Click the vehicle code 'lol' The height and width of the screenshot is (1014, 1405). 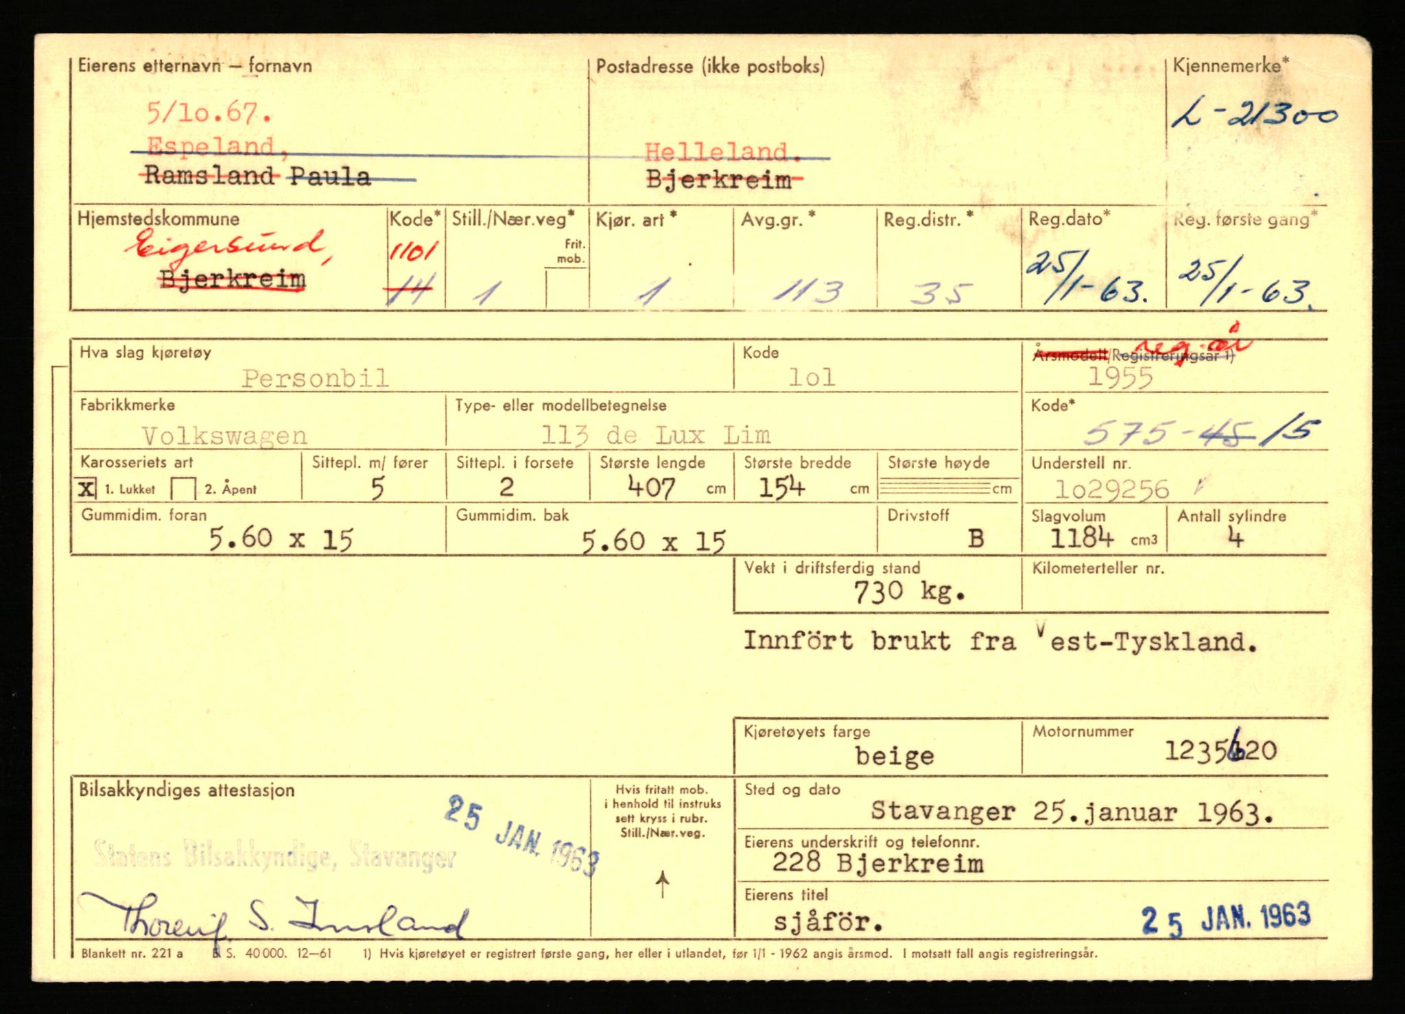click(x=812, y=377)
